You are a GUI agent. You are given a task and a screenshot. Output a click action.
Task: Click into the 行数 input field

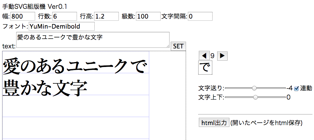(64, 16)
